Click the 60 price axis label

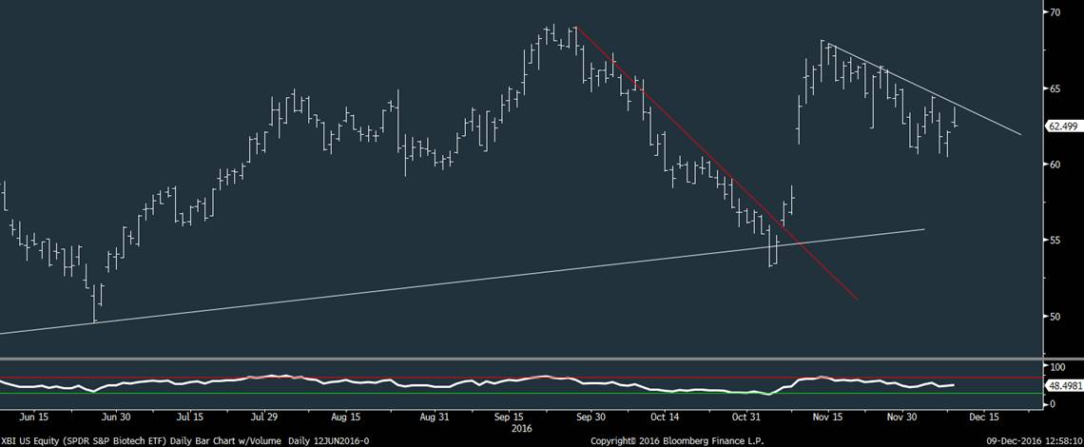1055,165
